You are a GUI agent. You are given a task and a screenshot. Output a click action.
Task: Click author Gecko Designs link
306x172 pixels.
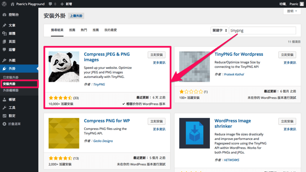coord(103,141)
